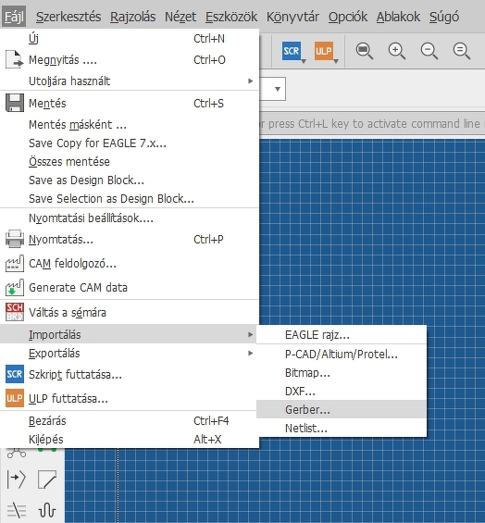Click the zoom select magnifier icon
Image resolution: width=485 pixels, height=523 pixels.
tap(462, 51)
